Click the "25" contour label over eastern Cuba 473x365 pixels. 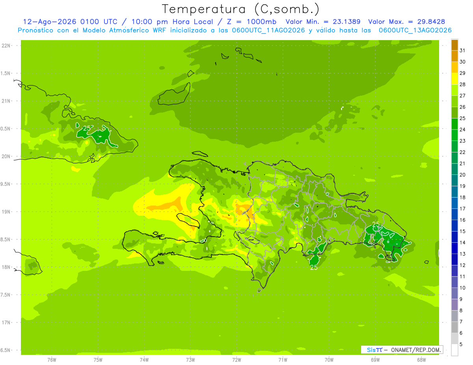click(87, 128)
